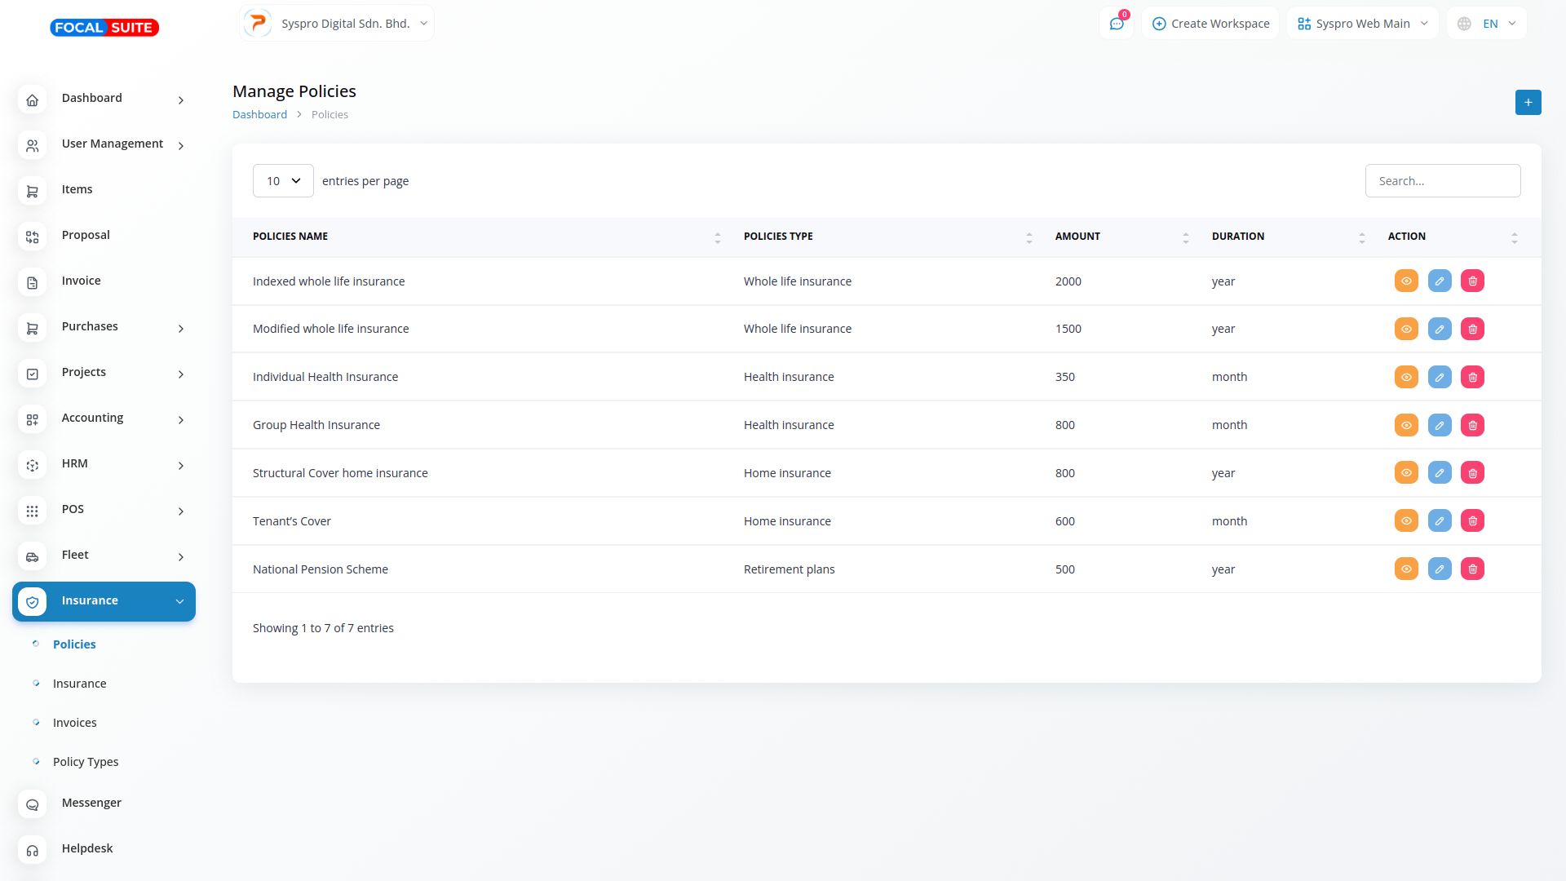View Modified whole life insurance via eye icon
The width and height of the screenshot is (1566, 881).
click(x=1406, y=329)
